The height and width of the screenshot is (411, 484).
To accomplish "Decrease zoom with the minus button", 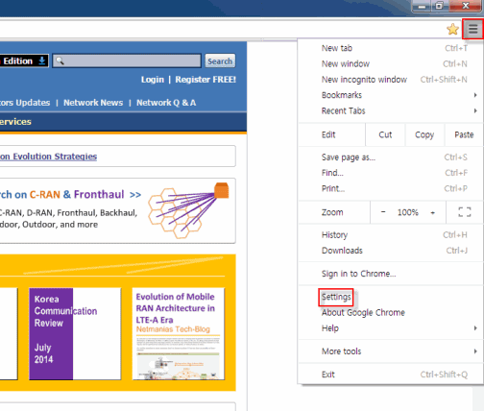I will 383,212.
